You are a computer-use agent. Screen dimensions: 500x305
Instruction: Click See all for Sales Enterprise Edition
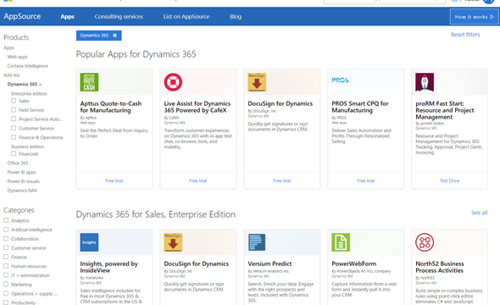pos(480,213)
